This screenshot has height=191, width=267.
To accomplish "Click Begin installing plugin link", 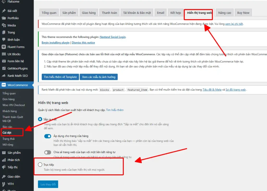I will (56, 42).
